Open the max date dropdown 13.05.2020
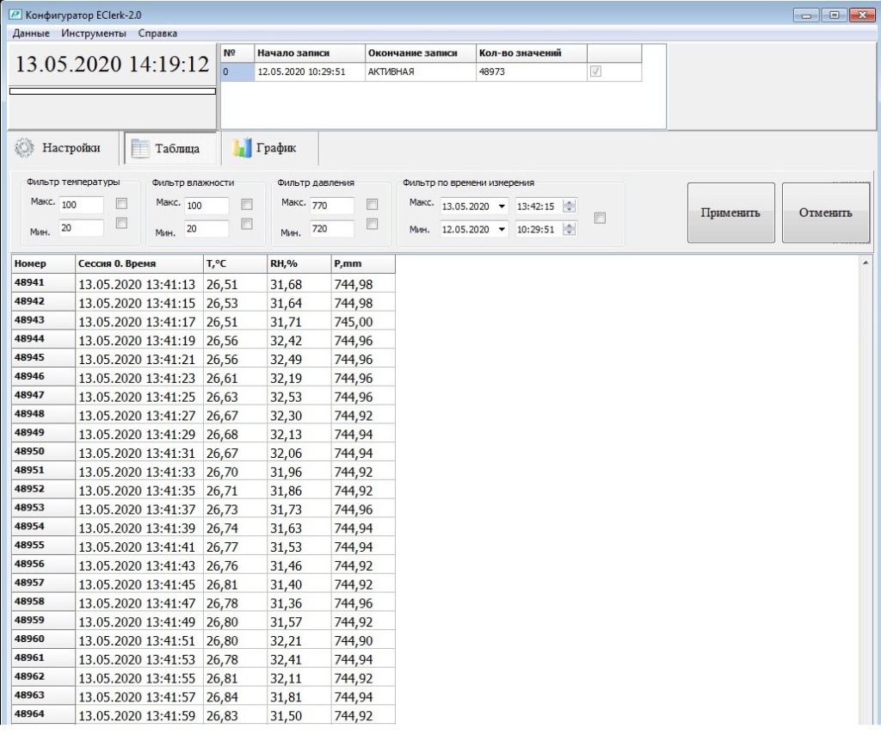The image size is (881, 735). [x=502, y=207]
